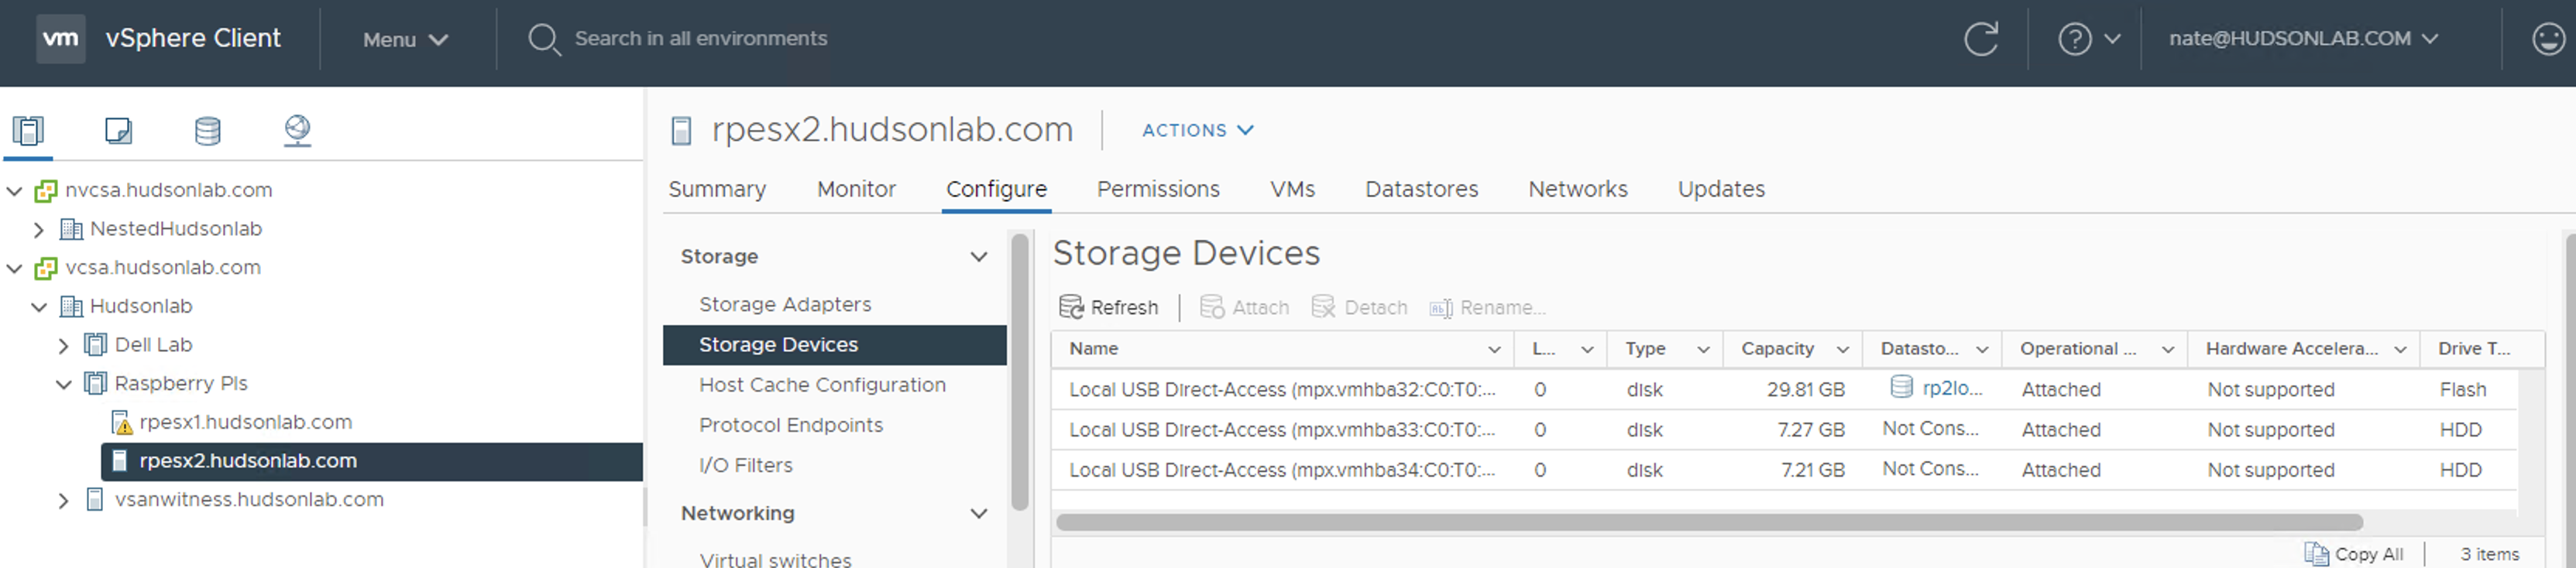Screen dimensions: 2576x568
Task: Open the Summary tab
Action: coord(717,189)
